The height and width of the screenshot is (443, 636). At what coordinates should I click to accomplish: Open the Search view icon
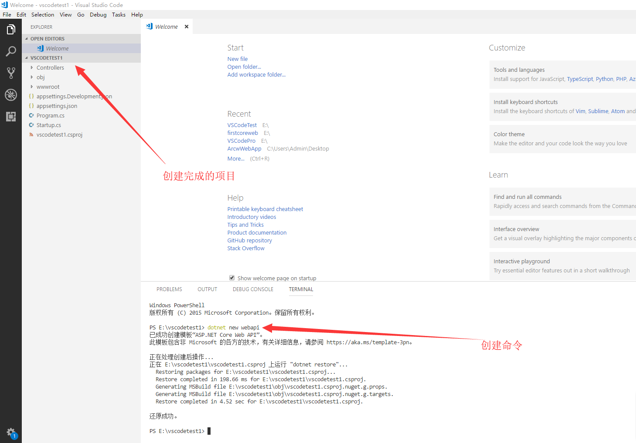pyautogui.click(x=11, y=51)
